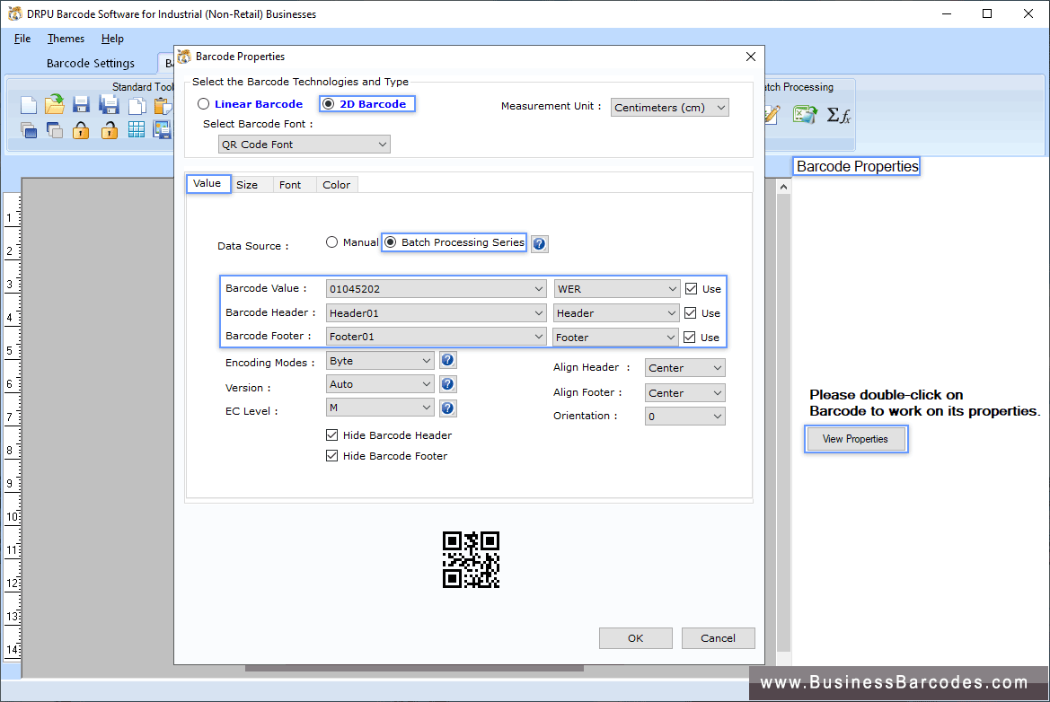Viewport: 1050px width, 702px height.
Task: Uncheck Use next to Barcode Footer
Action: point(693,337)
